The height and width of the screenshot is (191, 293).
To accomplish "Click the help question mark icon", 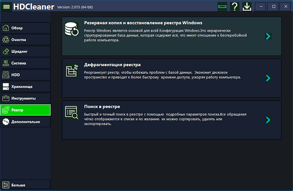I will pos(234,7).
